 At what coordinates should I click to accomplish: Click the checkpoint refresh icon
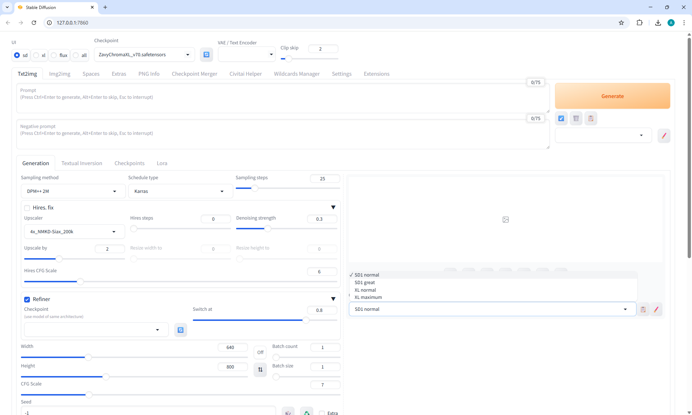[206, 54]
